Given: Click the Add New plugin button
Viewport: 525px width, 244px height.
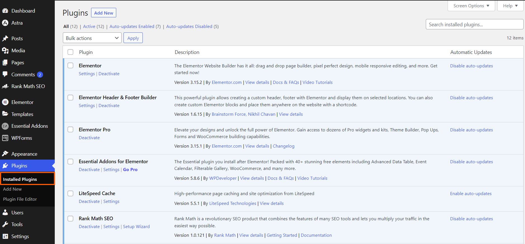Looking at the screenshot, I should tap(104, 13).
